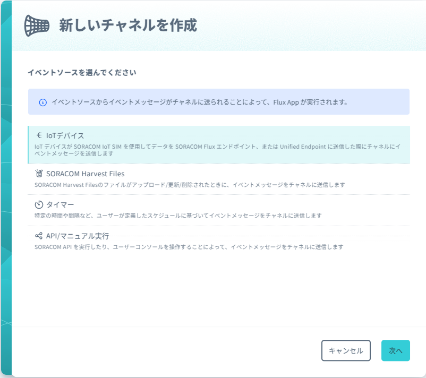The width and height of the screenshot is (426, 378).
Task: Click キャンセル button
Action: point(346,350)
